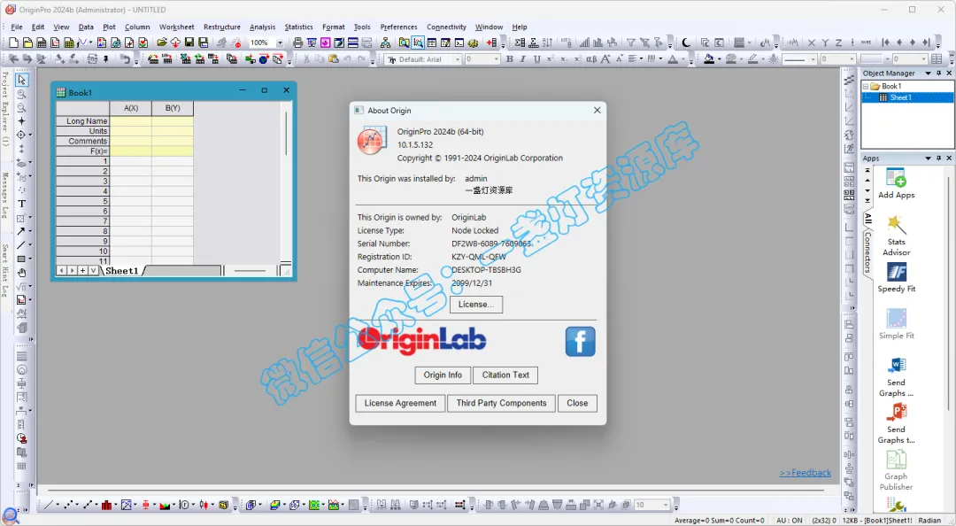Select the B(Y) column header

pyautogui.click(x=173, y=108)
